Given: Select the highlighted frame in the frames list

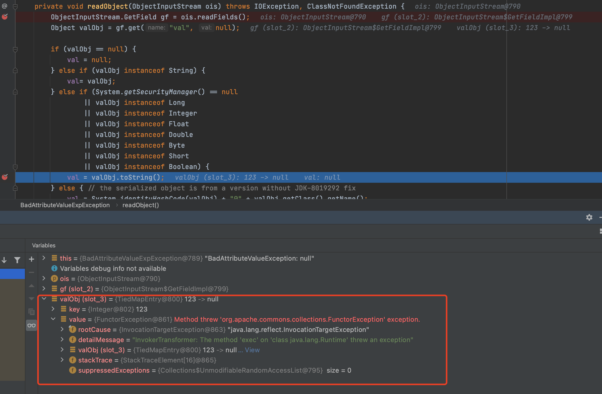Looking at the screenshot, I should (x=12, y=274).
